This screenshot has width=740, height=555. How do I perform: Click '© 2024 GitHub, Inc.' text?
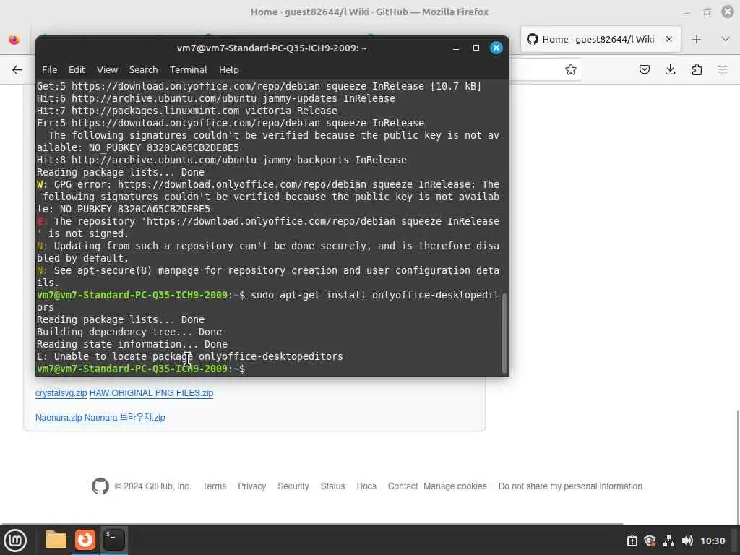tap(152, 486)
